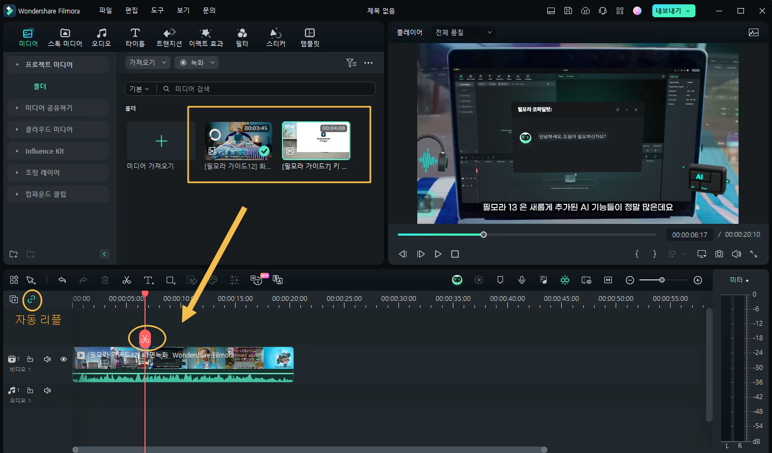The height and width of the screenshot is (453, 772).
Task: Open the Filmora Copilot robot icon
Action: pyautogui.click(x=457, y=280)
